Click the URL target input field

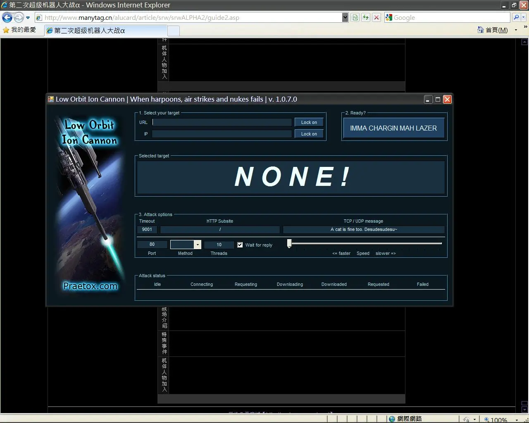tap(222, 122)
